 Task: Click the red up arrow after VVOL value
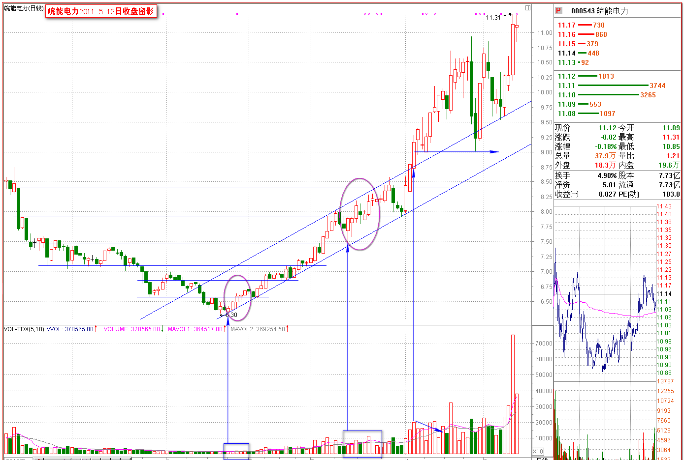click(x=96, y=329)
